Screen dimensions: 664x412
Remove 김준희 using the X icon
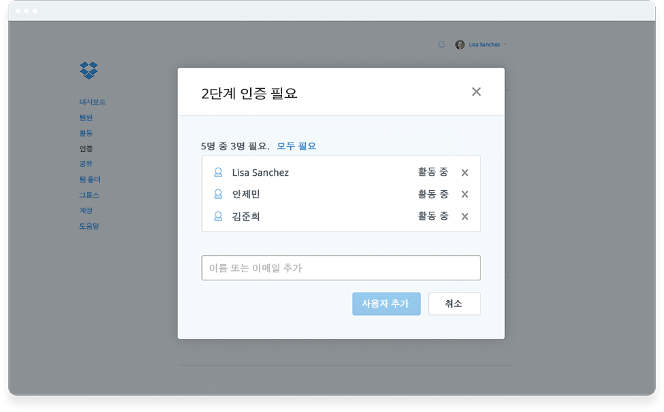point(464,217)
